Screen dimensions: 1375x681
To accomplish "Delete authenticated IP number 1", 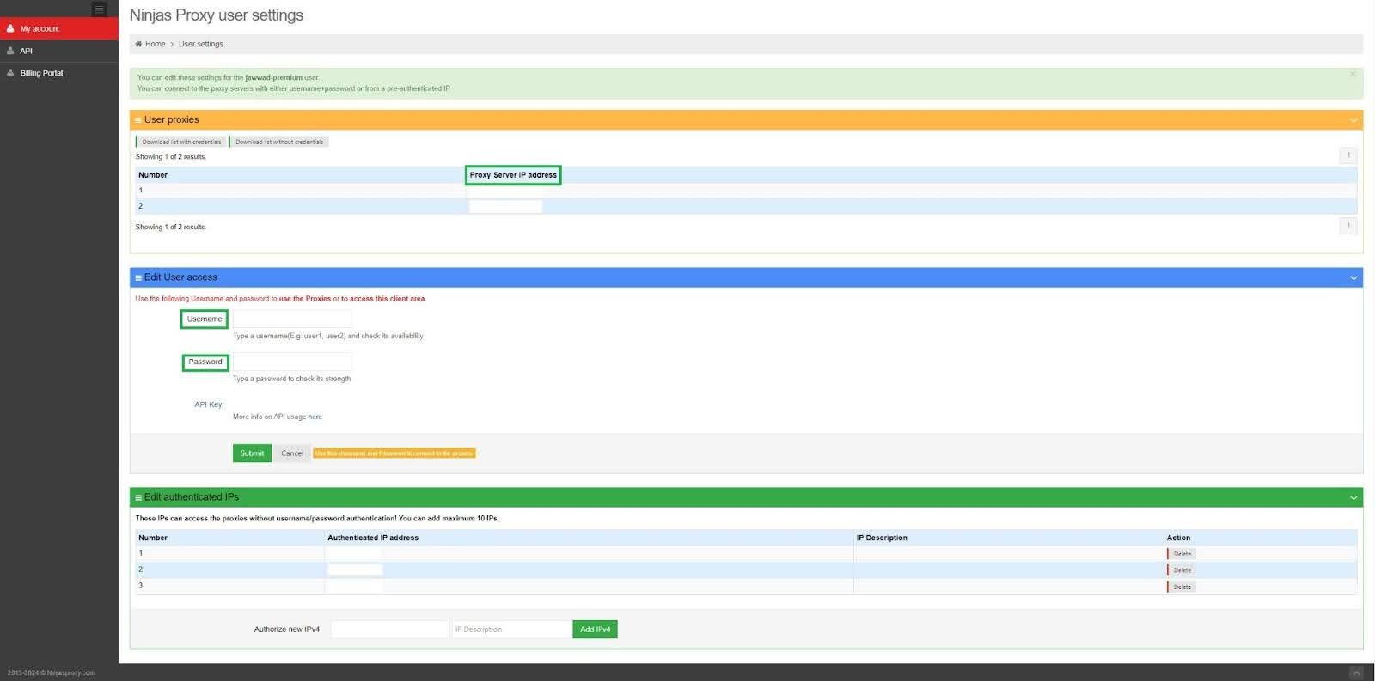I will coord(1181,554).
